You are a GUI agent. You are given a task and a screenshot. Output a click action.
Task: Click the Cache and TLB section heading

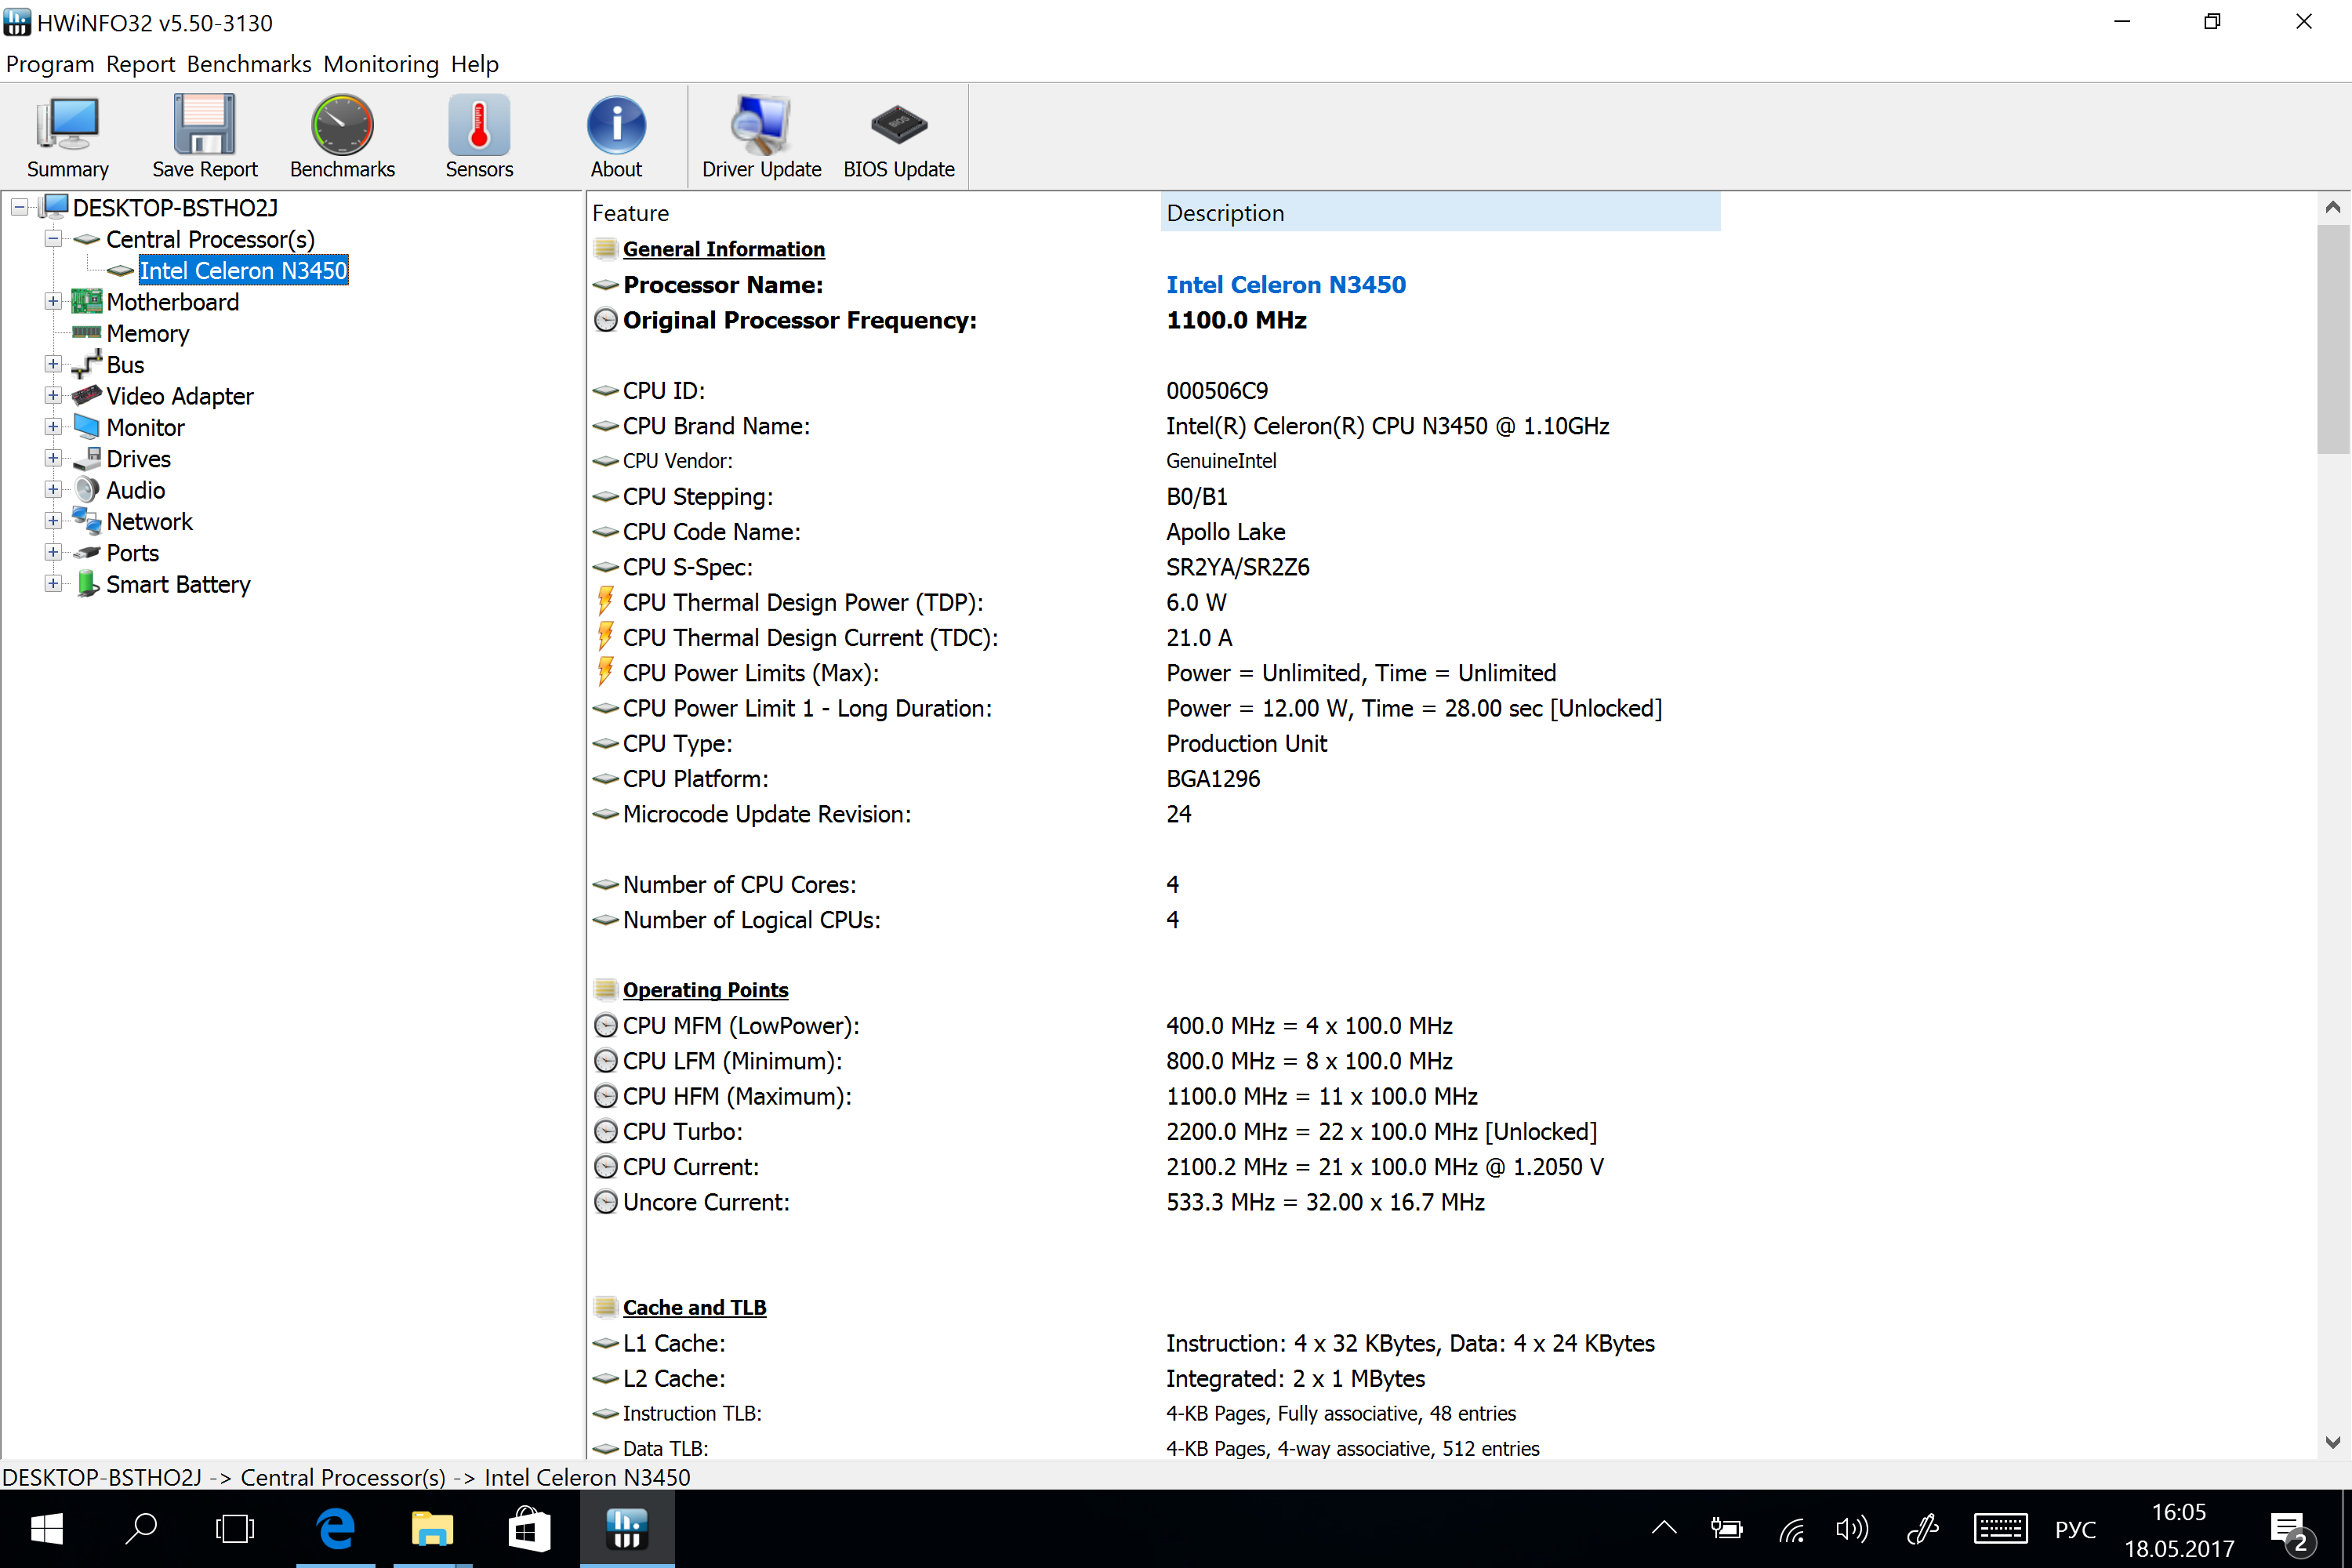[694, 1308]
